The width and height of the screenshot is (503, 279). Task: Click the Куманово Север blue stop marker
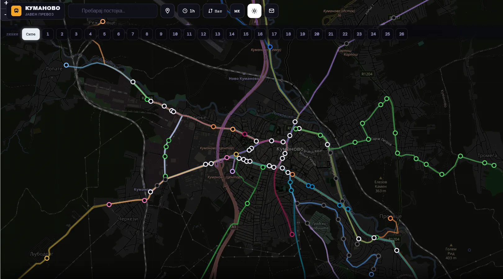coord(270,47)
